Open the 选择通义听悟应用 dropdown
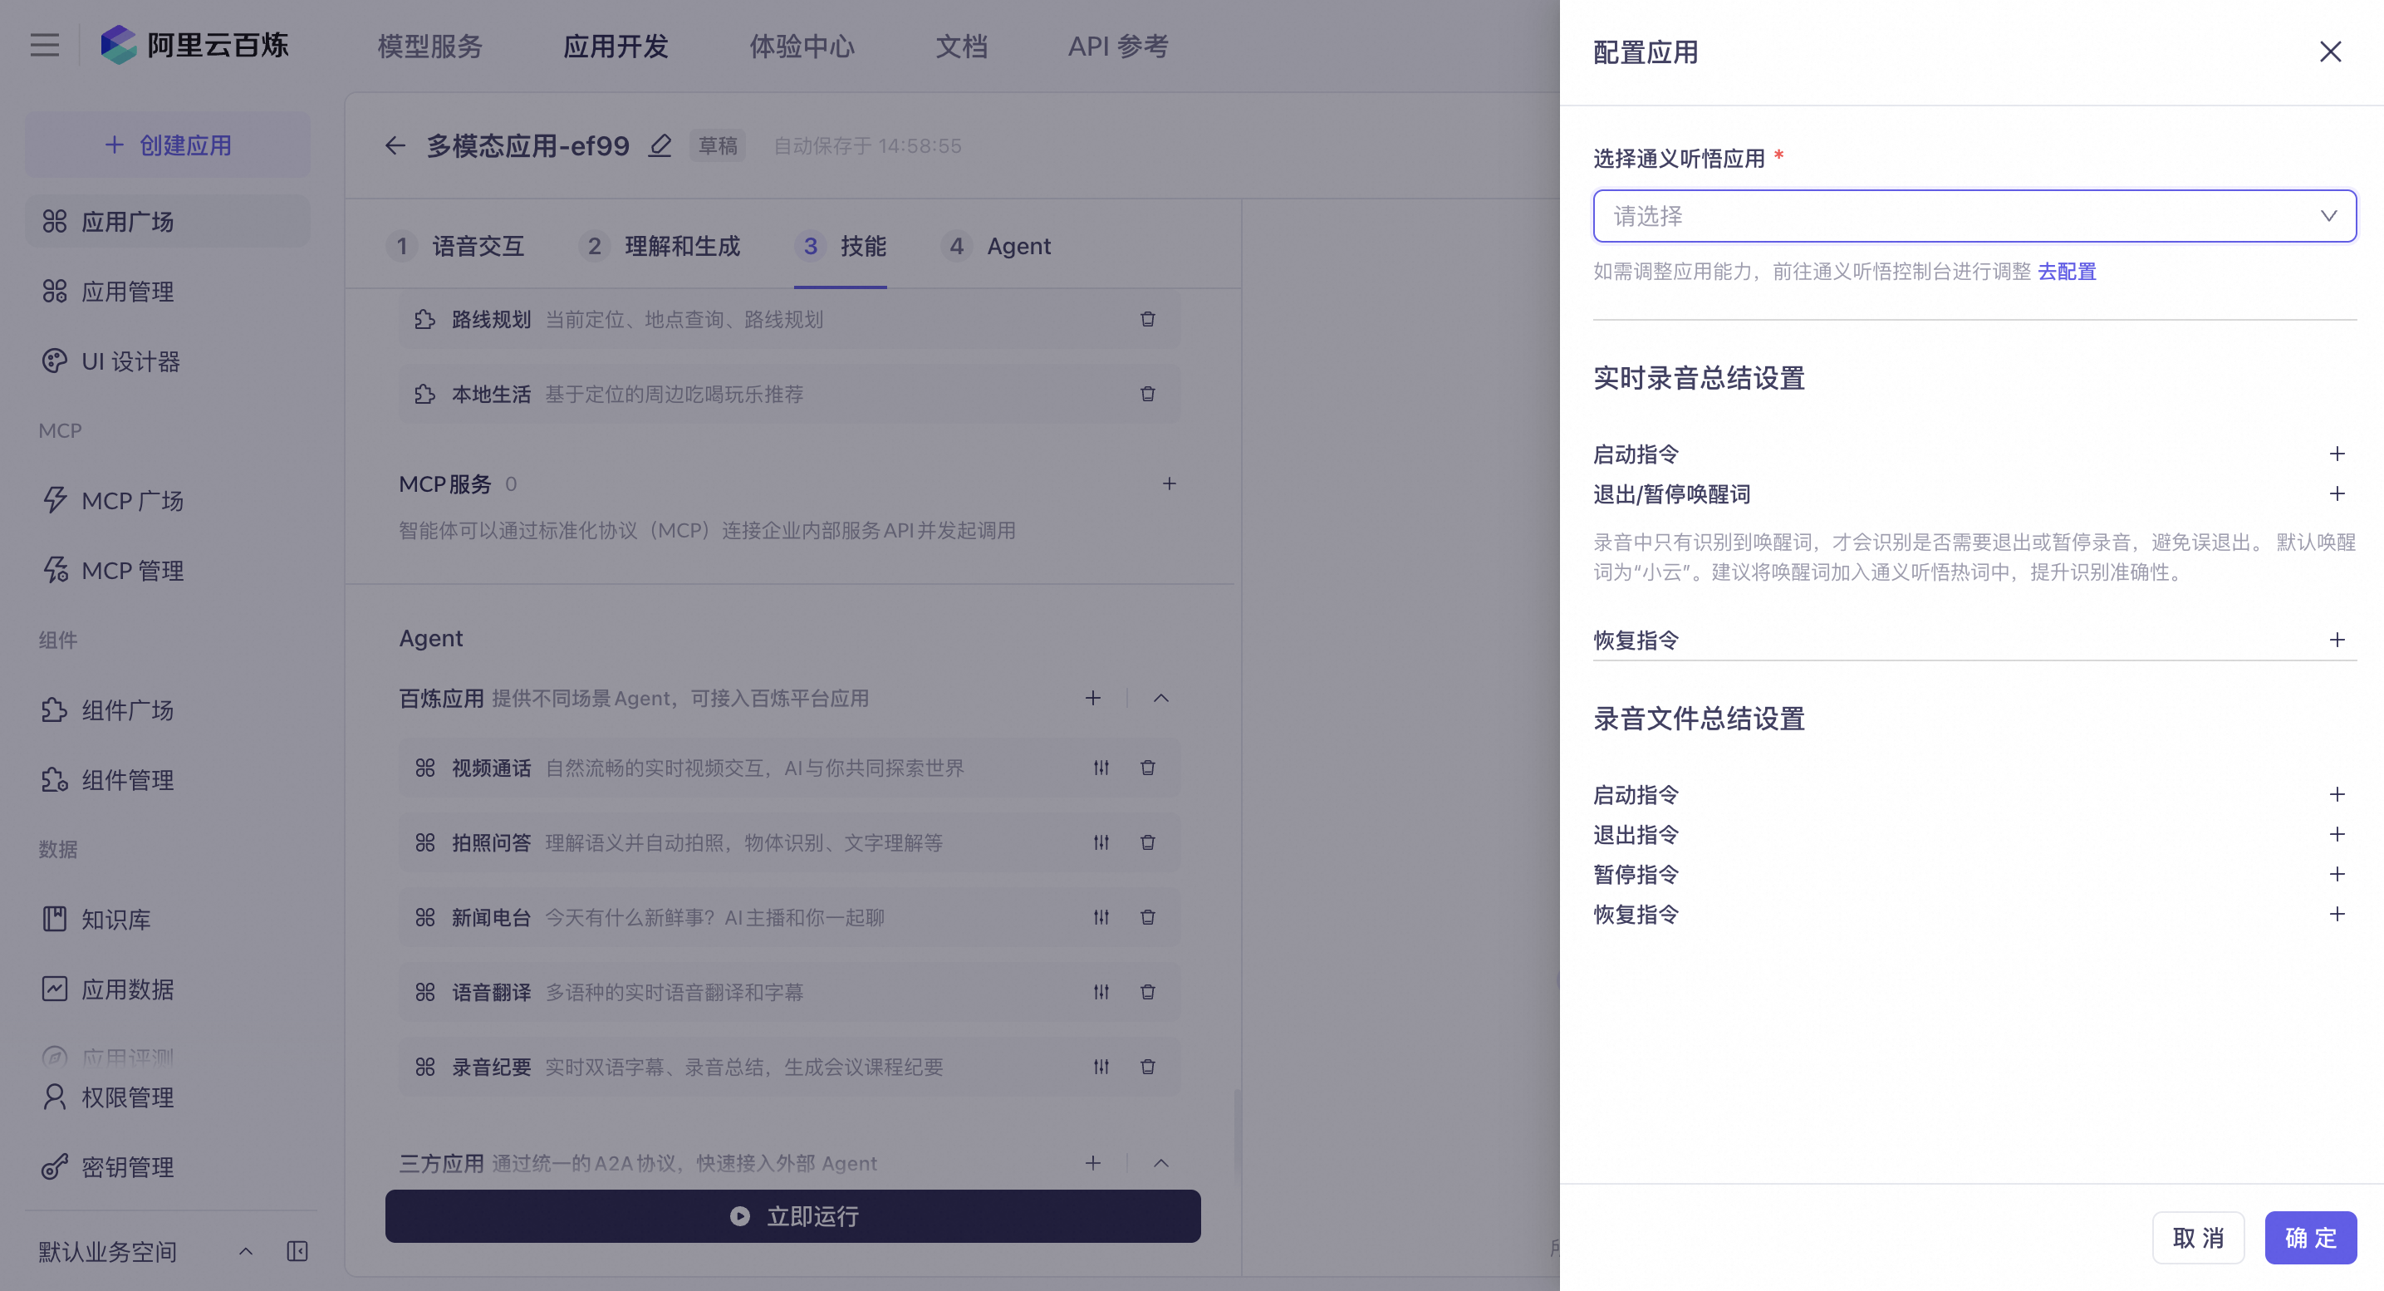This screenshot has width=2384, height=1291. tap(1973, 216)
